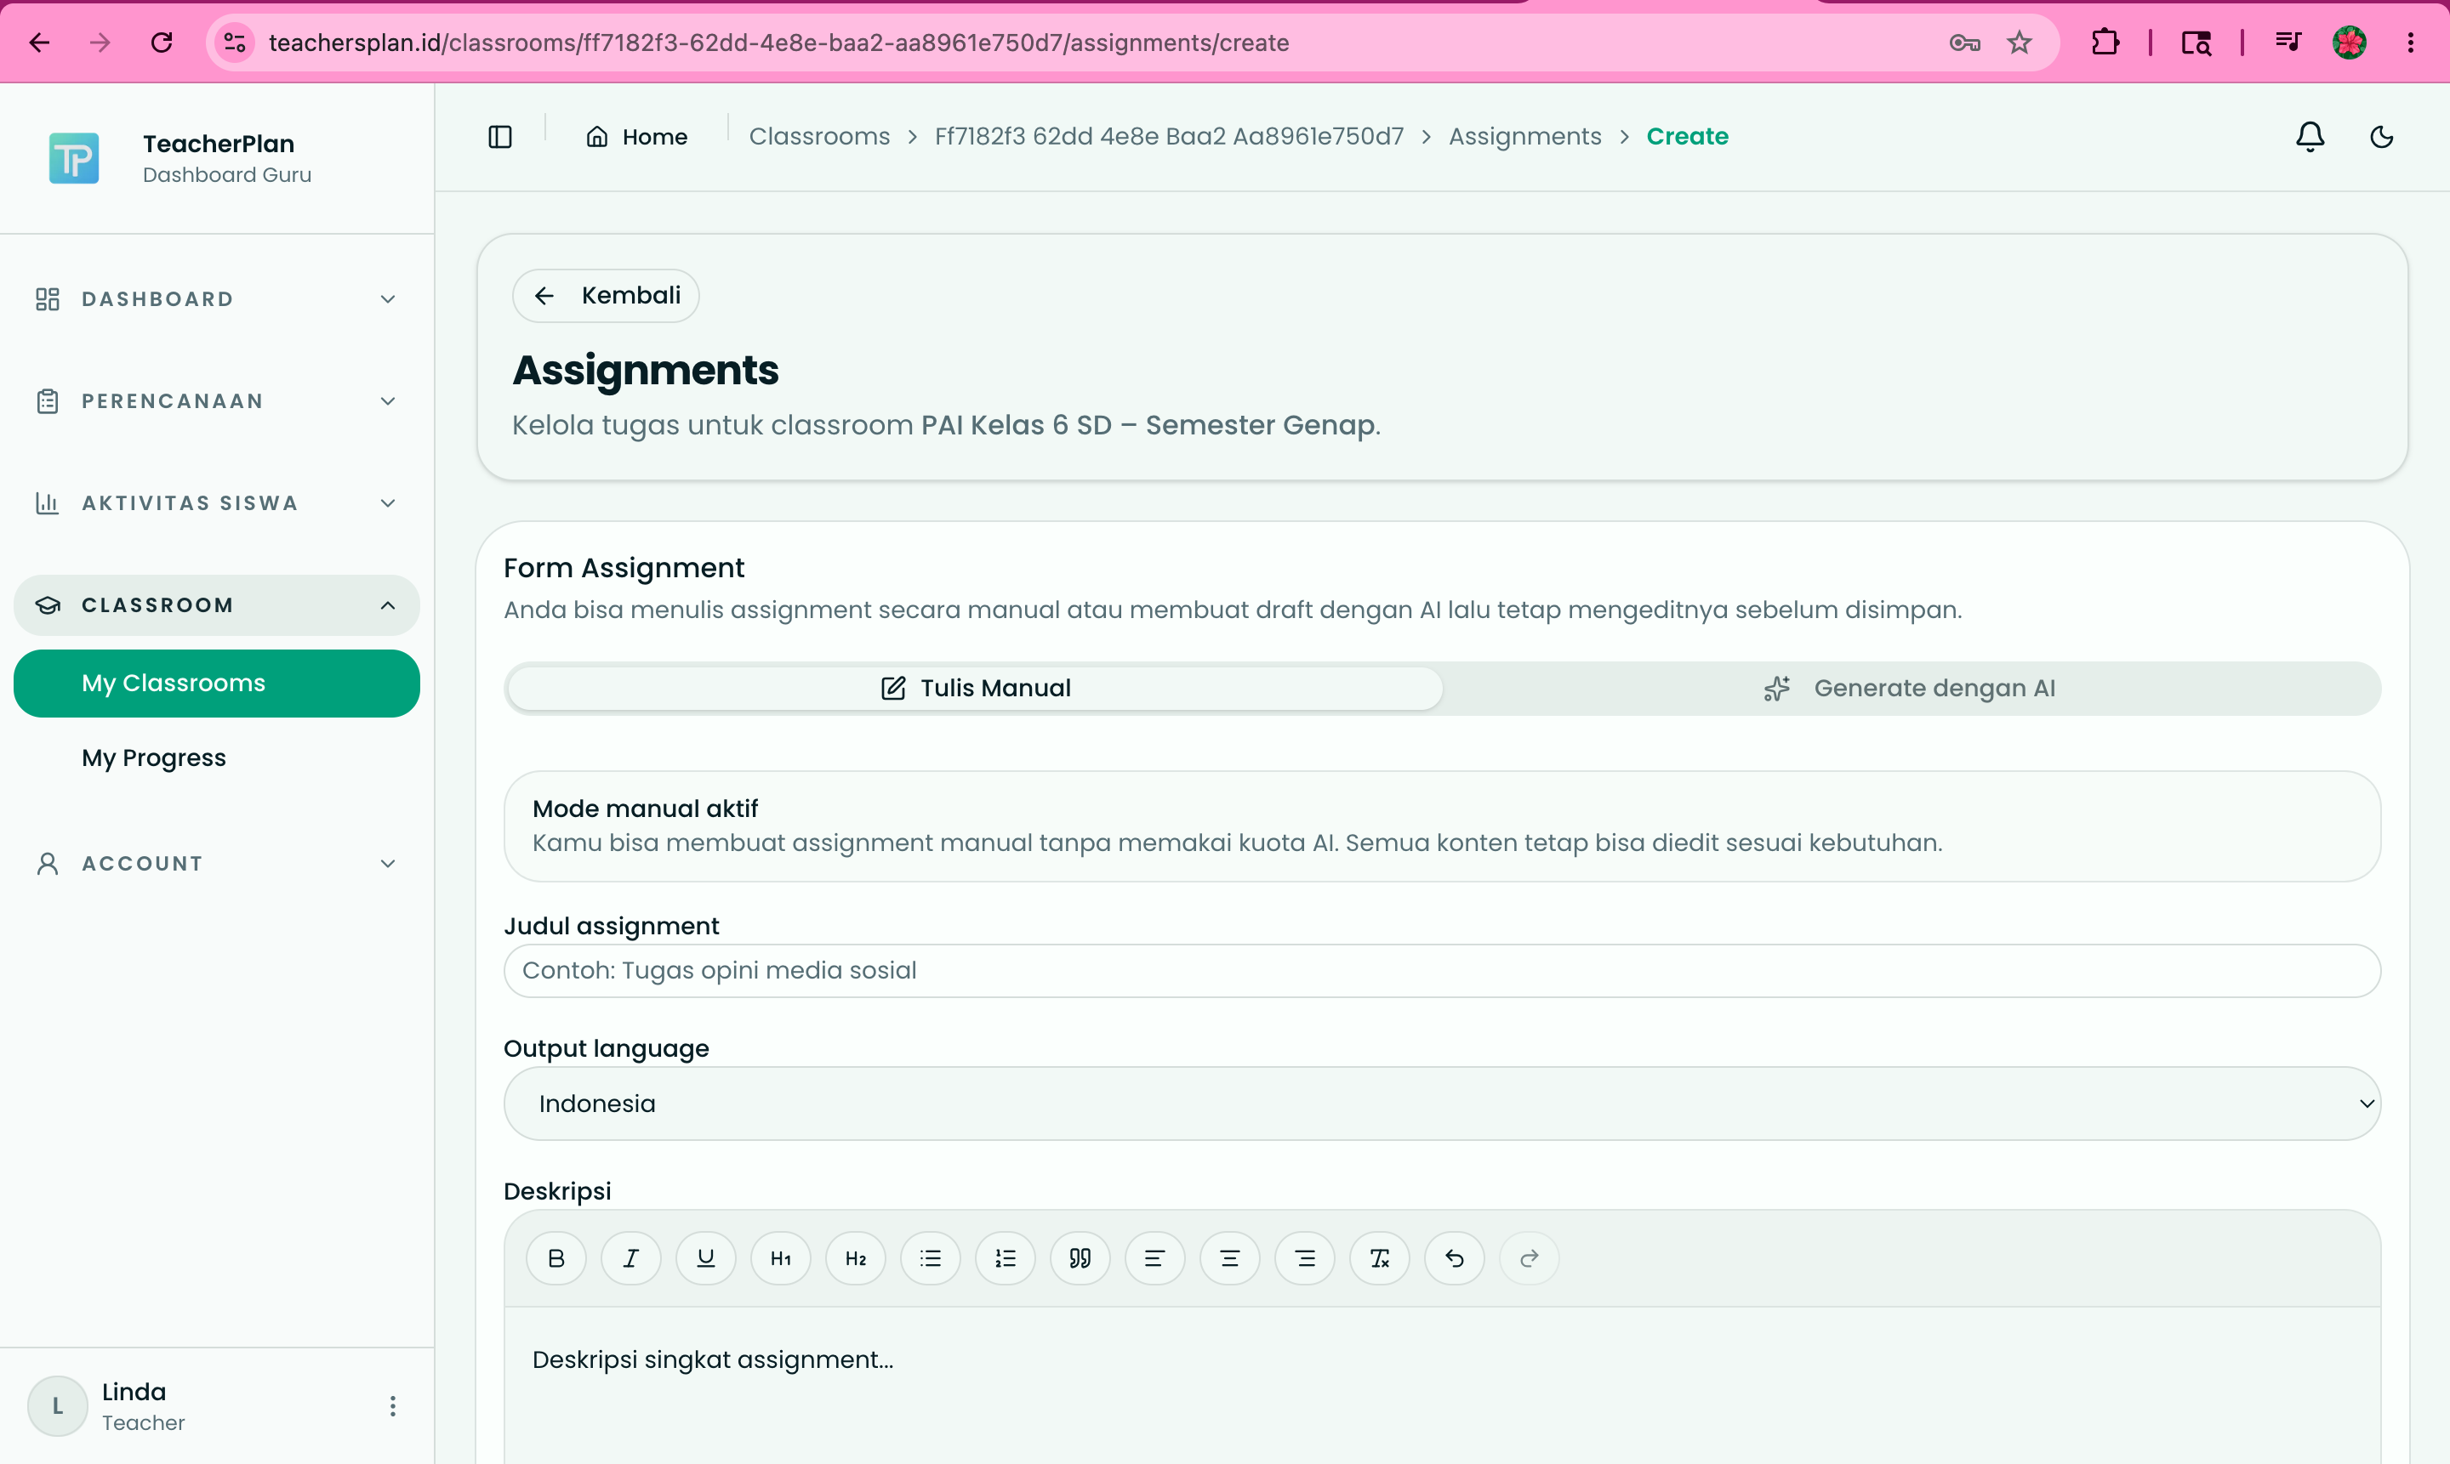Image resolution: width=2450 pixels, height=1464 pixels.
Task: Insert a Heading 1 in description
Action: tap(781, 1257)
